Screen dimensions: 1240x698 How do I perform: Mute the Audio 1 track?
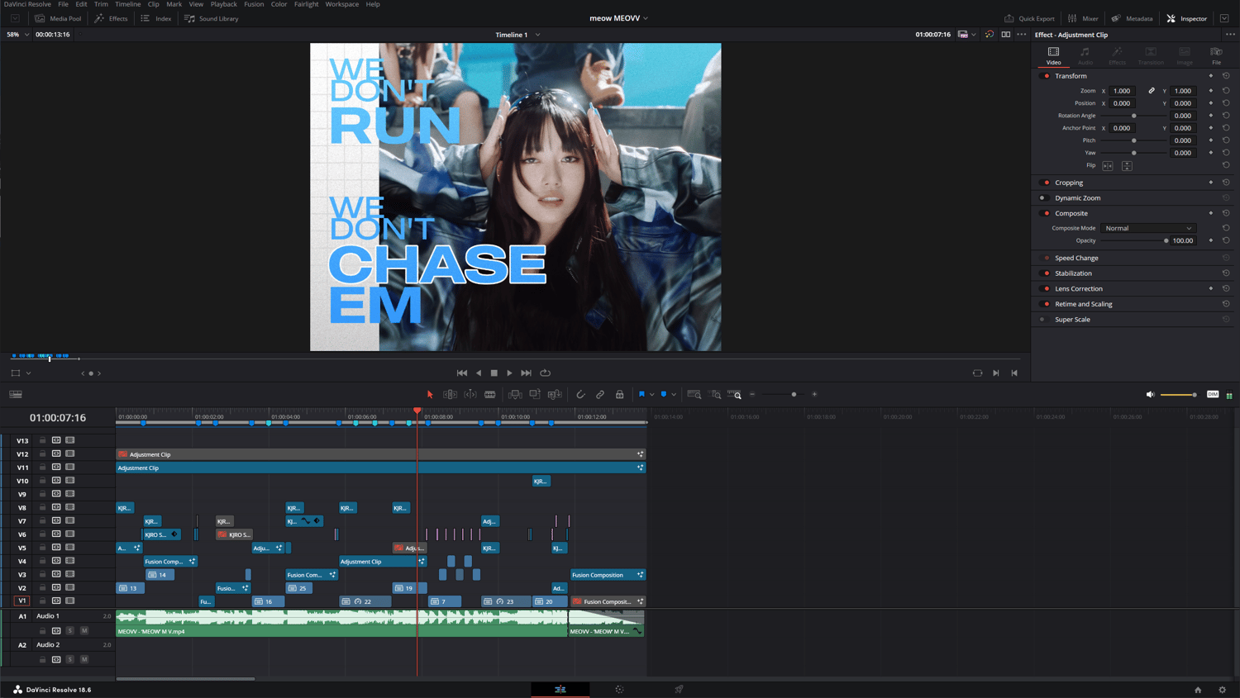pos(84,630)
